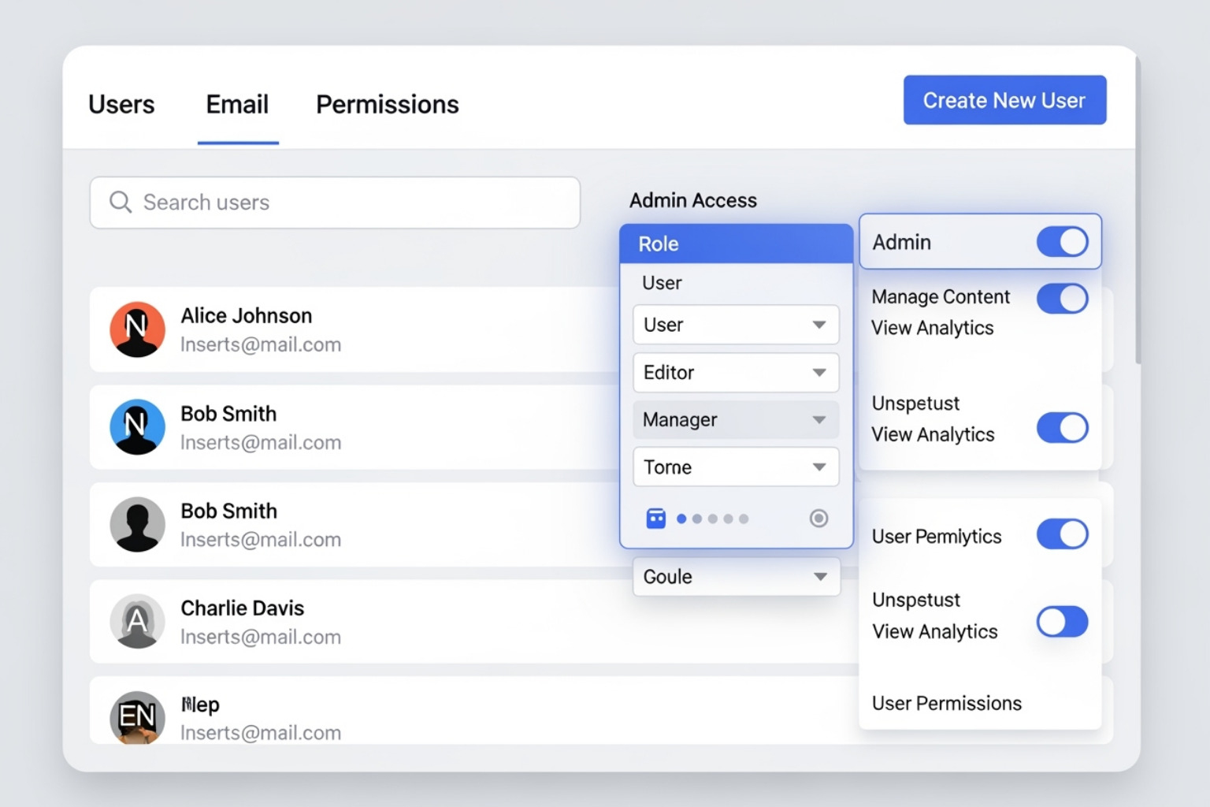Image resolution: width=1210 pixels, height=807 pixels.
Task: Click Bob Smith's blue avatar icon
Action: click(137, 427)
